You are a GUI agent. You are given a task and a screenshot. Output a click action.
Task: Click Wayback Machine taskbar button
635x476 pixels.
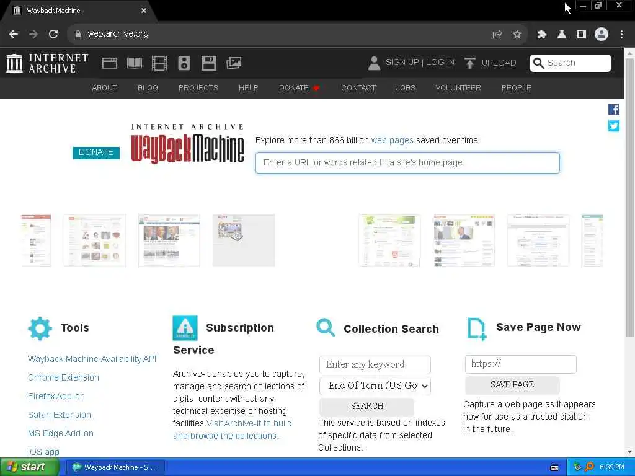(x=115, y=467)
